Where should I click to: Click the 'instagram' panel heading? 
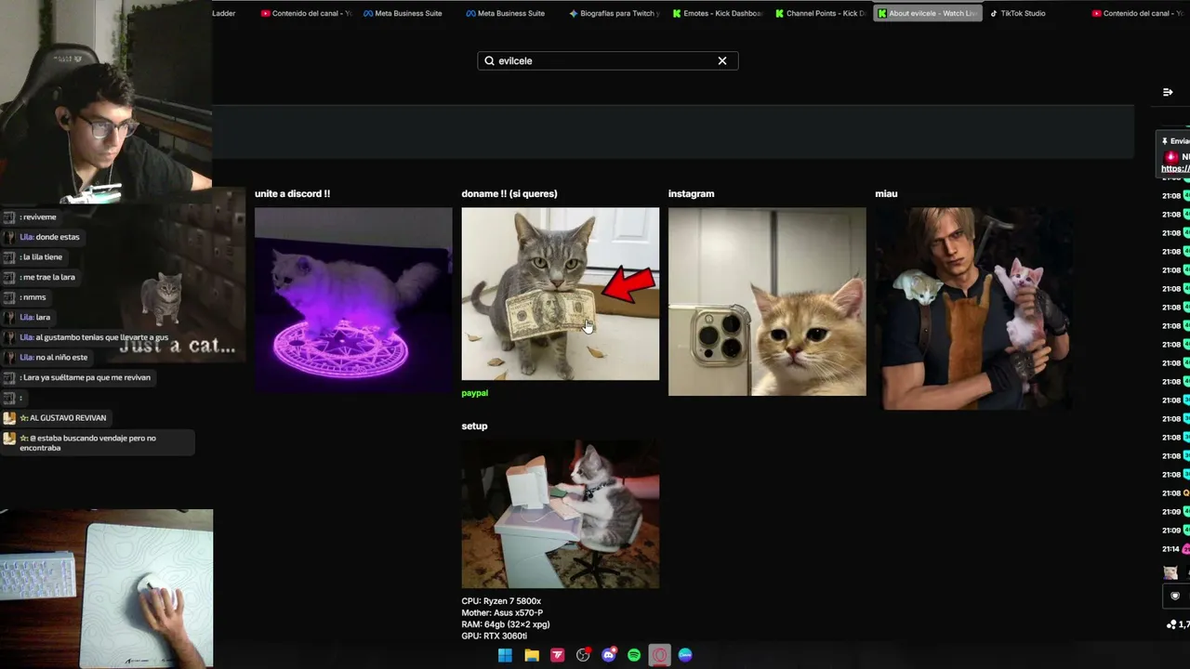(x=692, y=193)
